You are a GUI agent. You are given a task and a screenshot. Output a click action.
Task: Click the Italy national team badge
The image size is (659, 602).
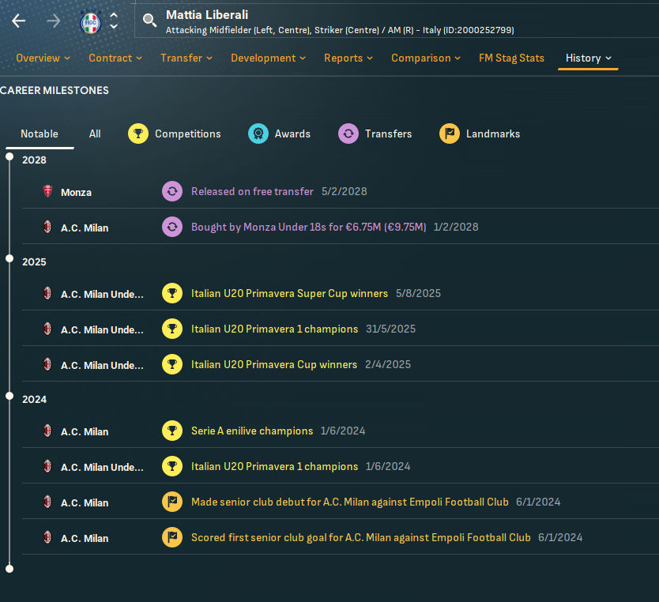(x=91, y=22)
